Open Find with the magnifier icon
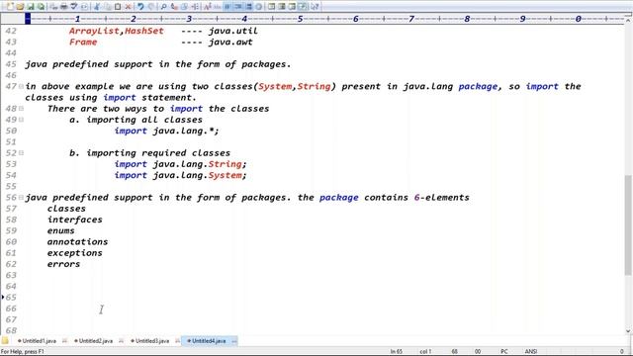The width and height of the screenshot is (633, 356). pyautogui.click(x=163, y=7)
